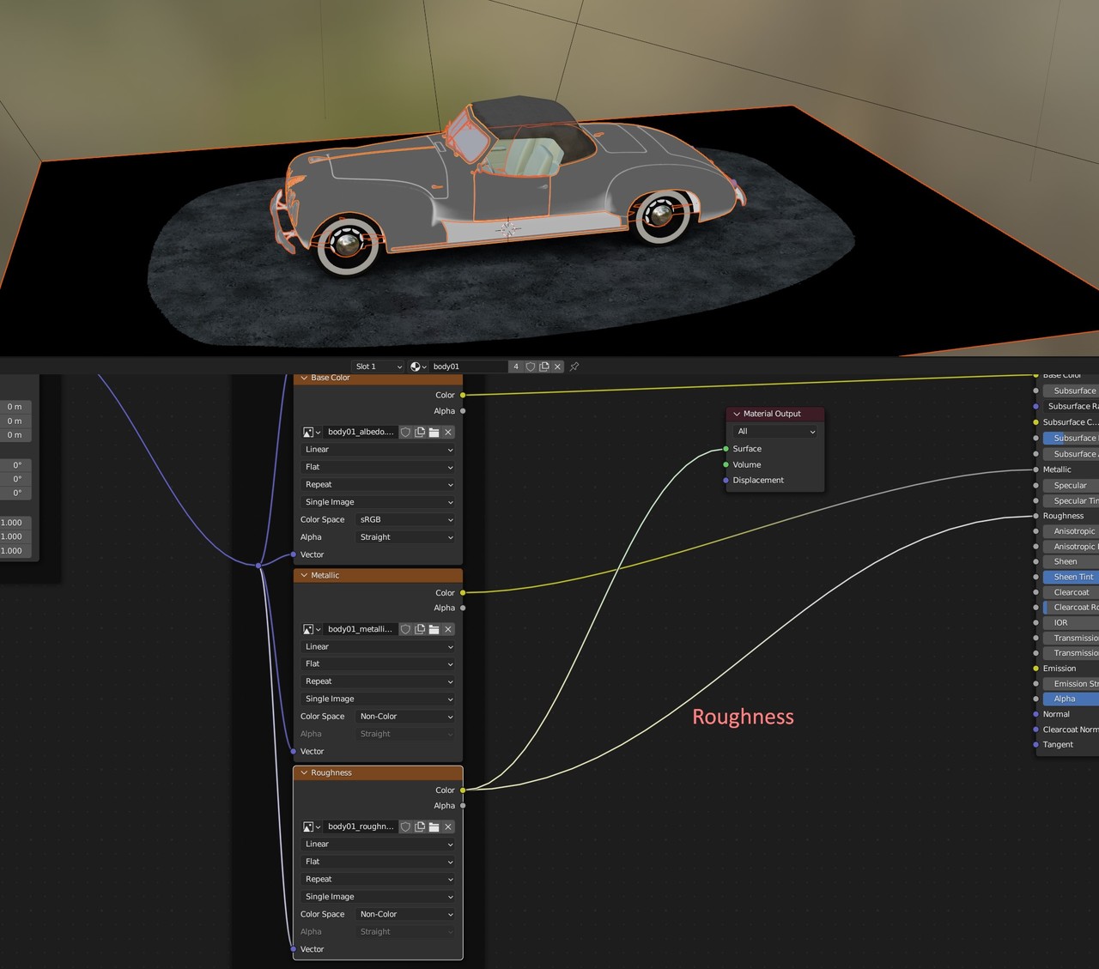
Task: Click the body01 material name field
Action: pos(469,366)
